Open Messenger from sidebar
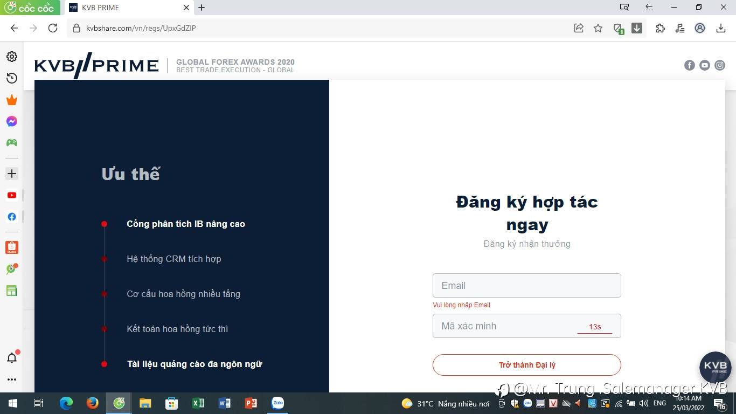The image size is (736, 414). [11, 121]
